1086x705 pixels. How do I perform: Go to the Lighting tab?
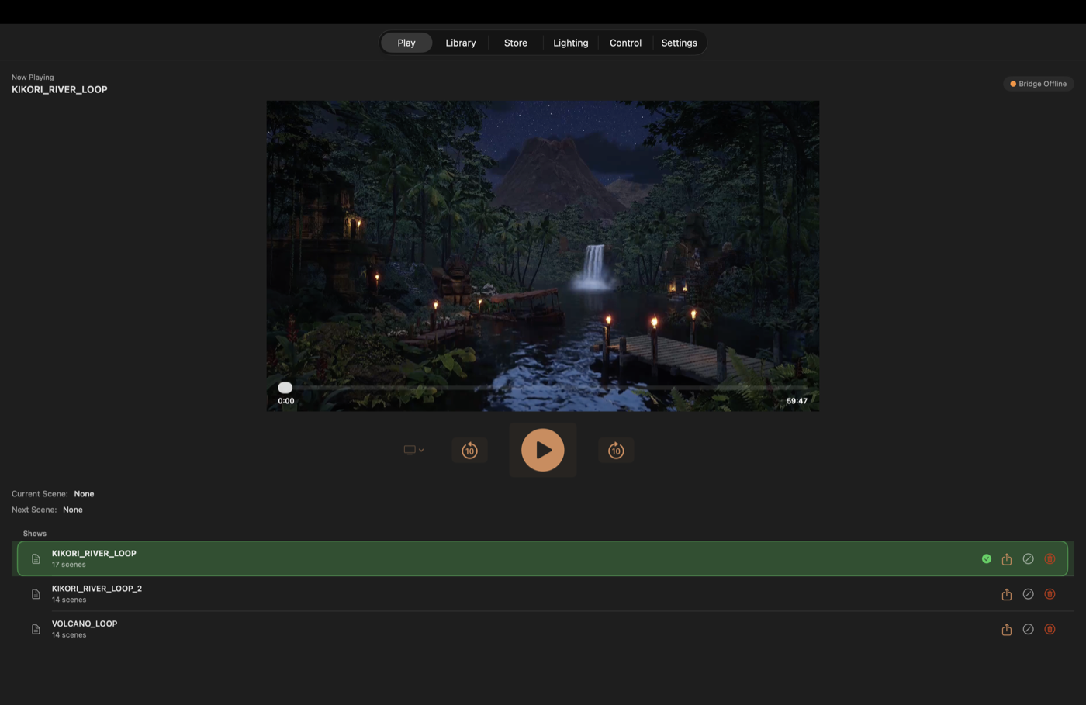(x=571, y=43)
